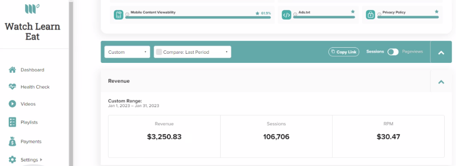Click the Payments money bag icon
This screenshot has width=456, height=166.
coord(12,141)
